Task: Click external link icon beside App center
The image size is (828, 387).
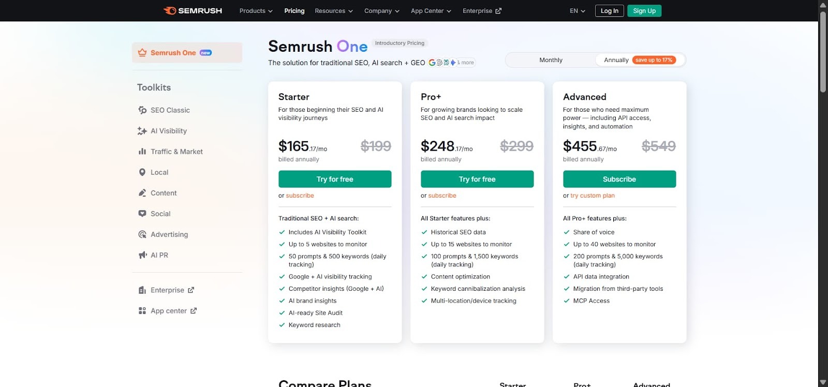Action: point(194,311)
